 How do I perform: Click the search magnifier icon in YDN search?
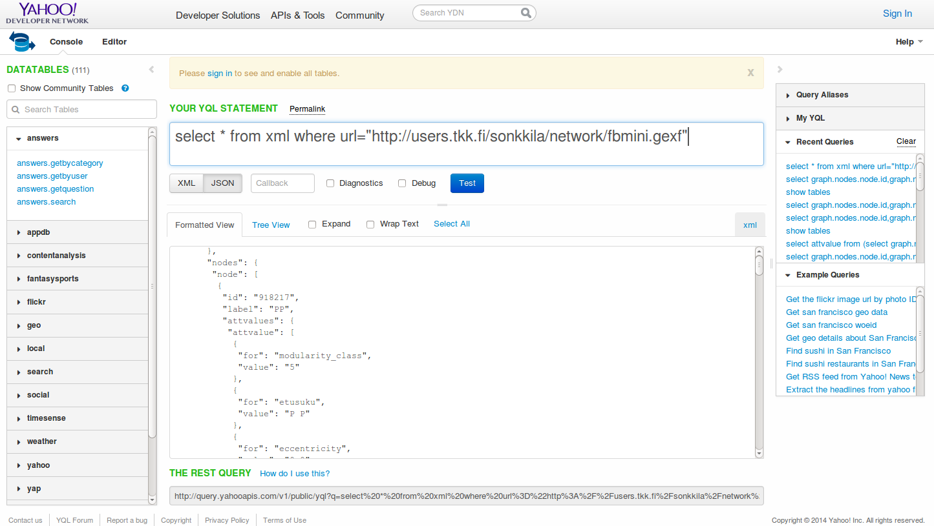click(x=526, y=13)
